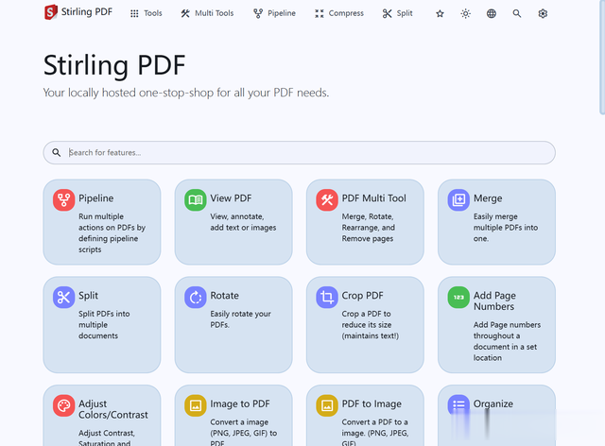Open settings via the gear icon
Viewport: 605px width, 446px height.
pyautogui.click(x=543, y=14)
